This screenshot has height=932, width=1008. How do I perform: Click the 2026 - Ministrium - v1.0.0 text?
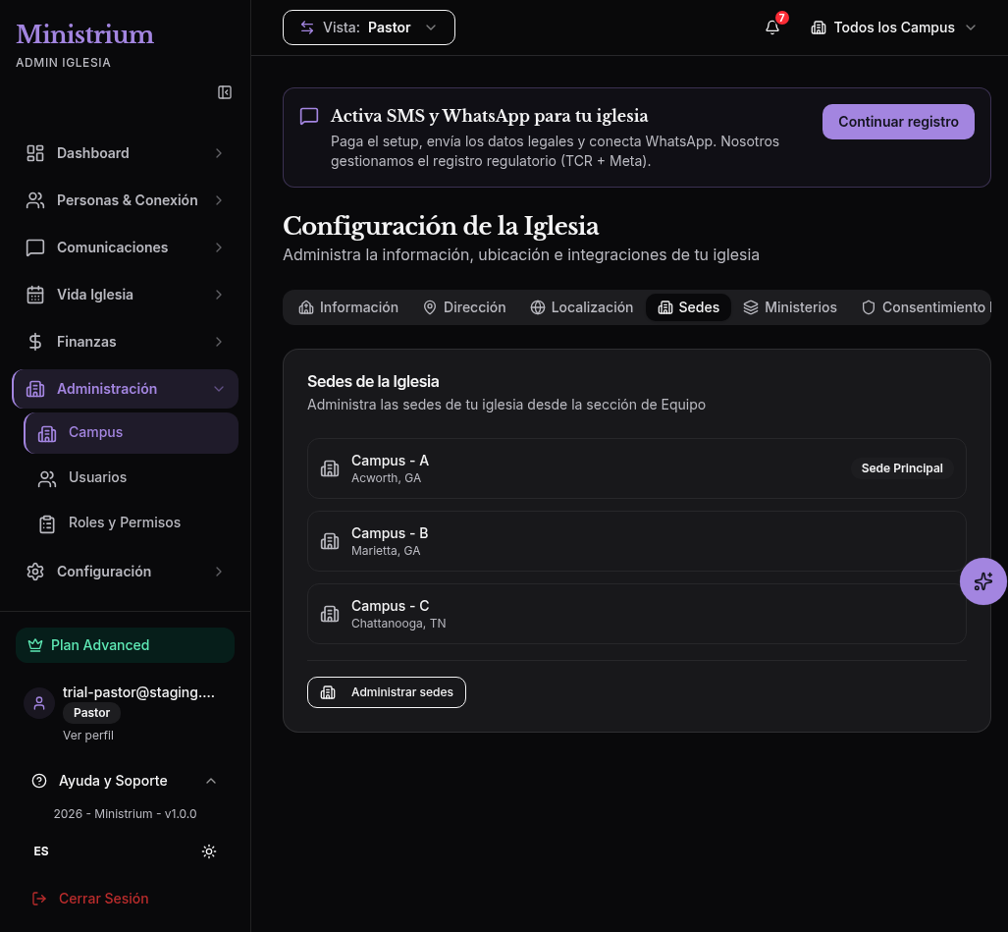[x=126, y=813]
